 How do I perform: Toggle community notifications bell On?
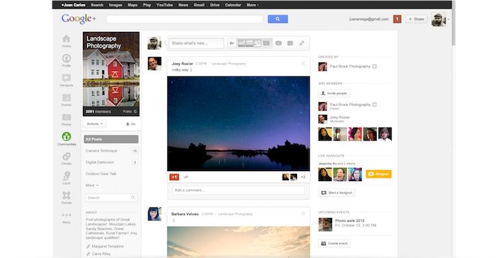click(x=131, y=124)
